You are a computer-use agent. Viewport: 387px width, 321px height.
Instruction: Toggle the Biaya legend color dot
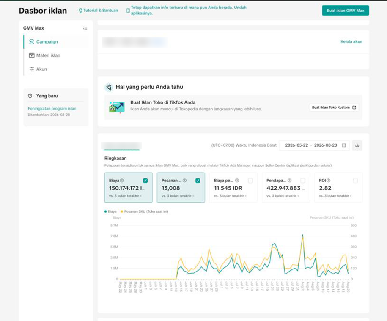pos(106,211)
